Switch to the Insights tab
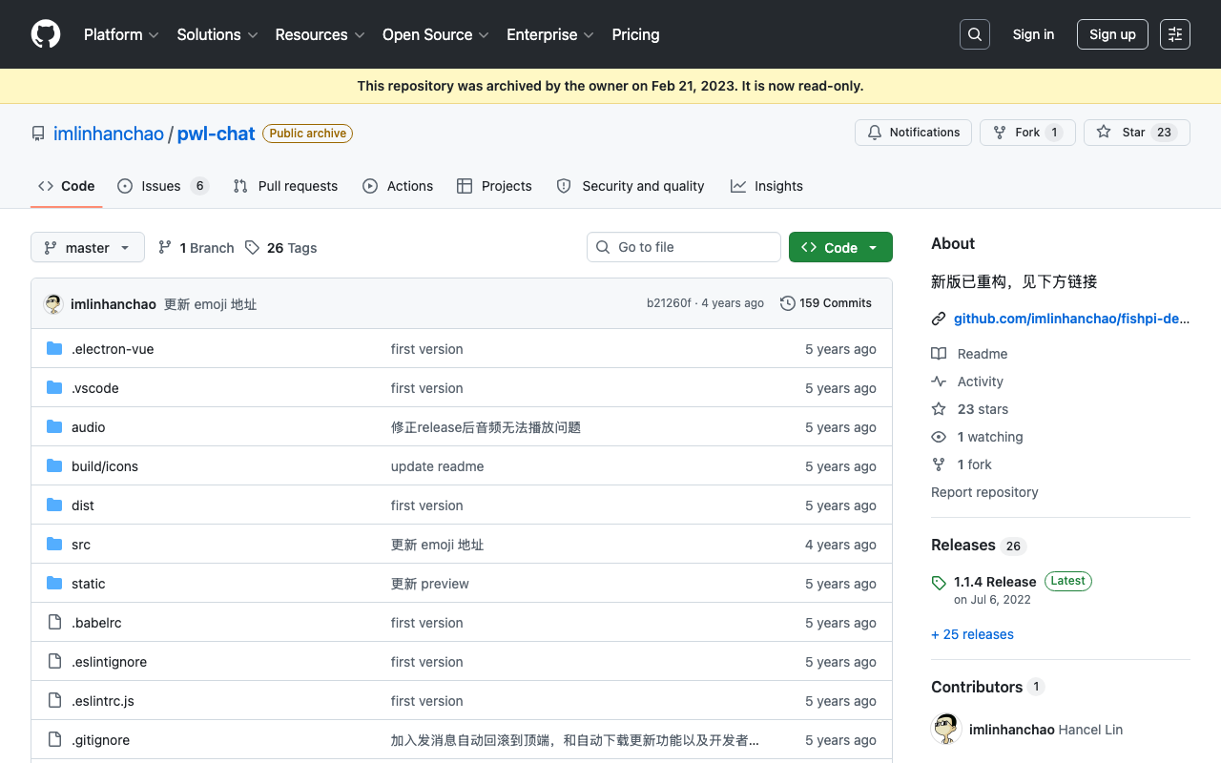The width and height of the screenshot is (1221, 763). pos(767,186)
